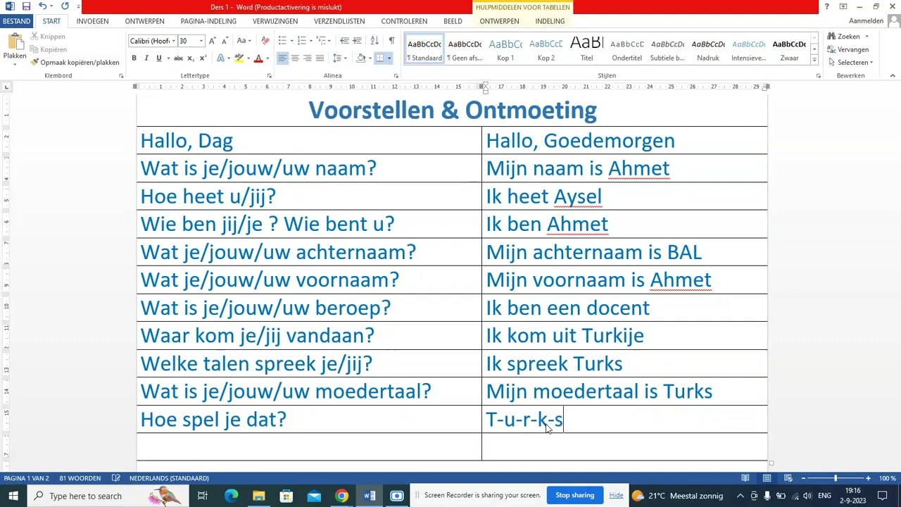Open the BESTAND tab
901x507 pixels.
pos(16,21)
